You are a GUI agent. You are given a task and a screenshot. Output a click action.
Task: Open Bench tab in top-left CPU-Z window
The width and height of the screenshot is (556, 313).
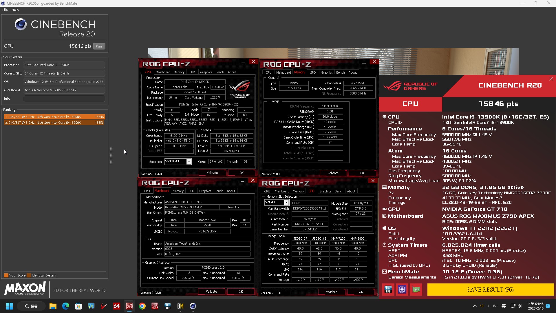(x=220, y=72)
